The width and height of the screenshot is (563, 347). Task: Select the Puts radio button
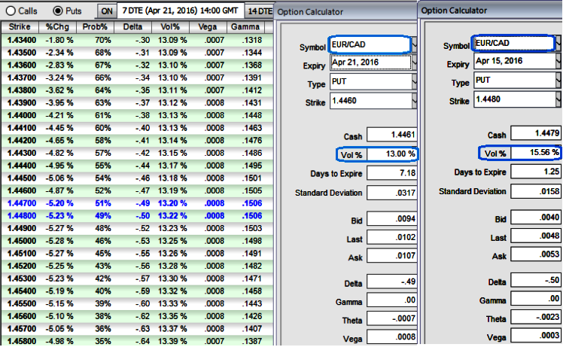(x=58, y=11)
